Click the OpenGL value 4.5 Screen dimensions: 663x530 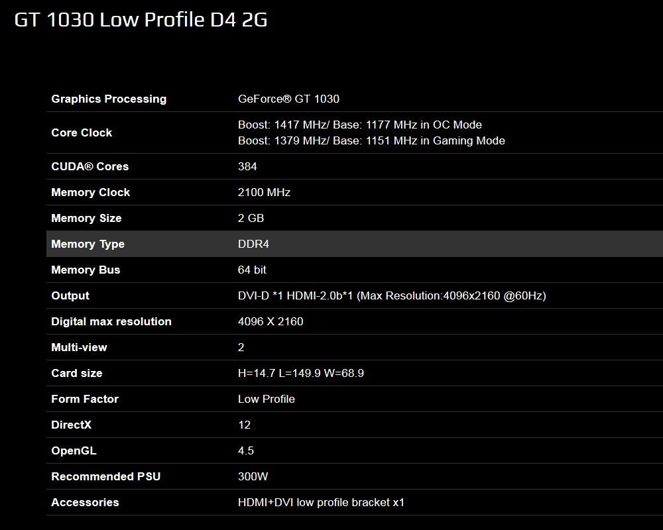pos(246,450)
